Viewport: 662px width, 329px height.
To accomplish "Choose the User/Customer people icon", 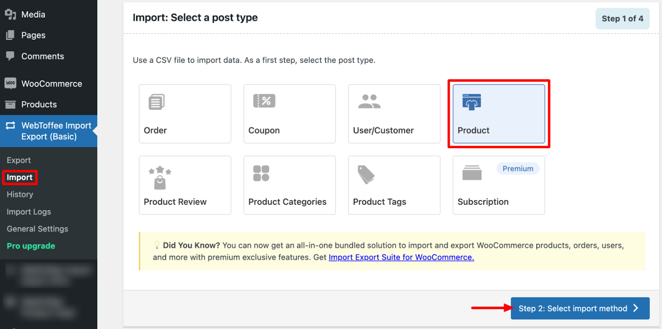I will click(x=369, y=101).
